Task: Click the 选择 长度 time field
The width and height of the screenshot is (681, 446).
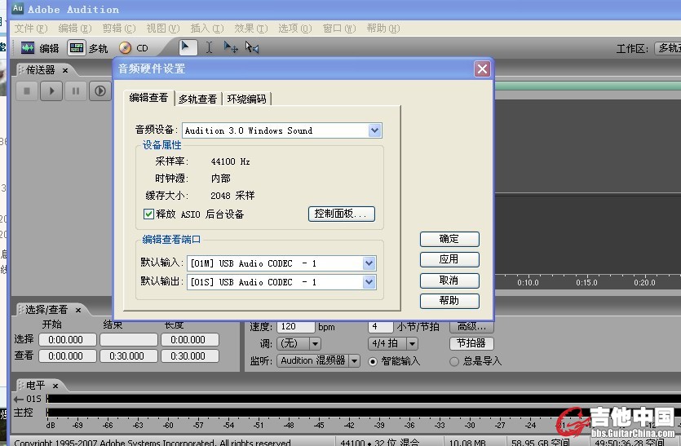Action: 190,340
